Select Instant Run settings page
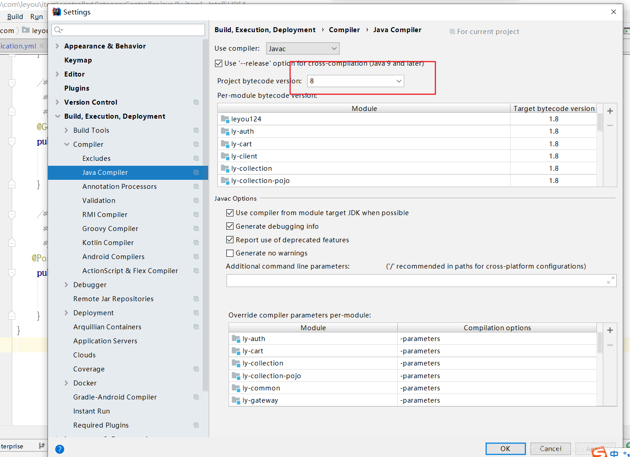 tap(91, 411)
